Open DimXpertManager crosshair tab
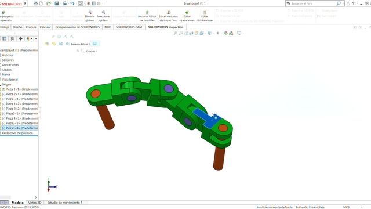Viewport: 371px width, 209px height. pos(21,38)
